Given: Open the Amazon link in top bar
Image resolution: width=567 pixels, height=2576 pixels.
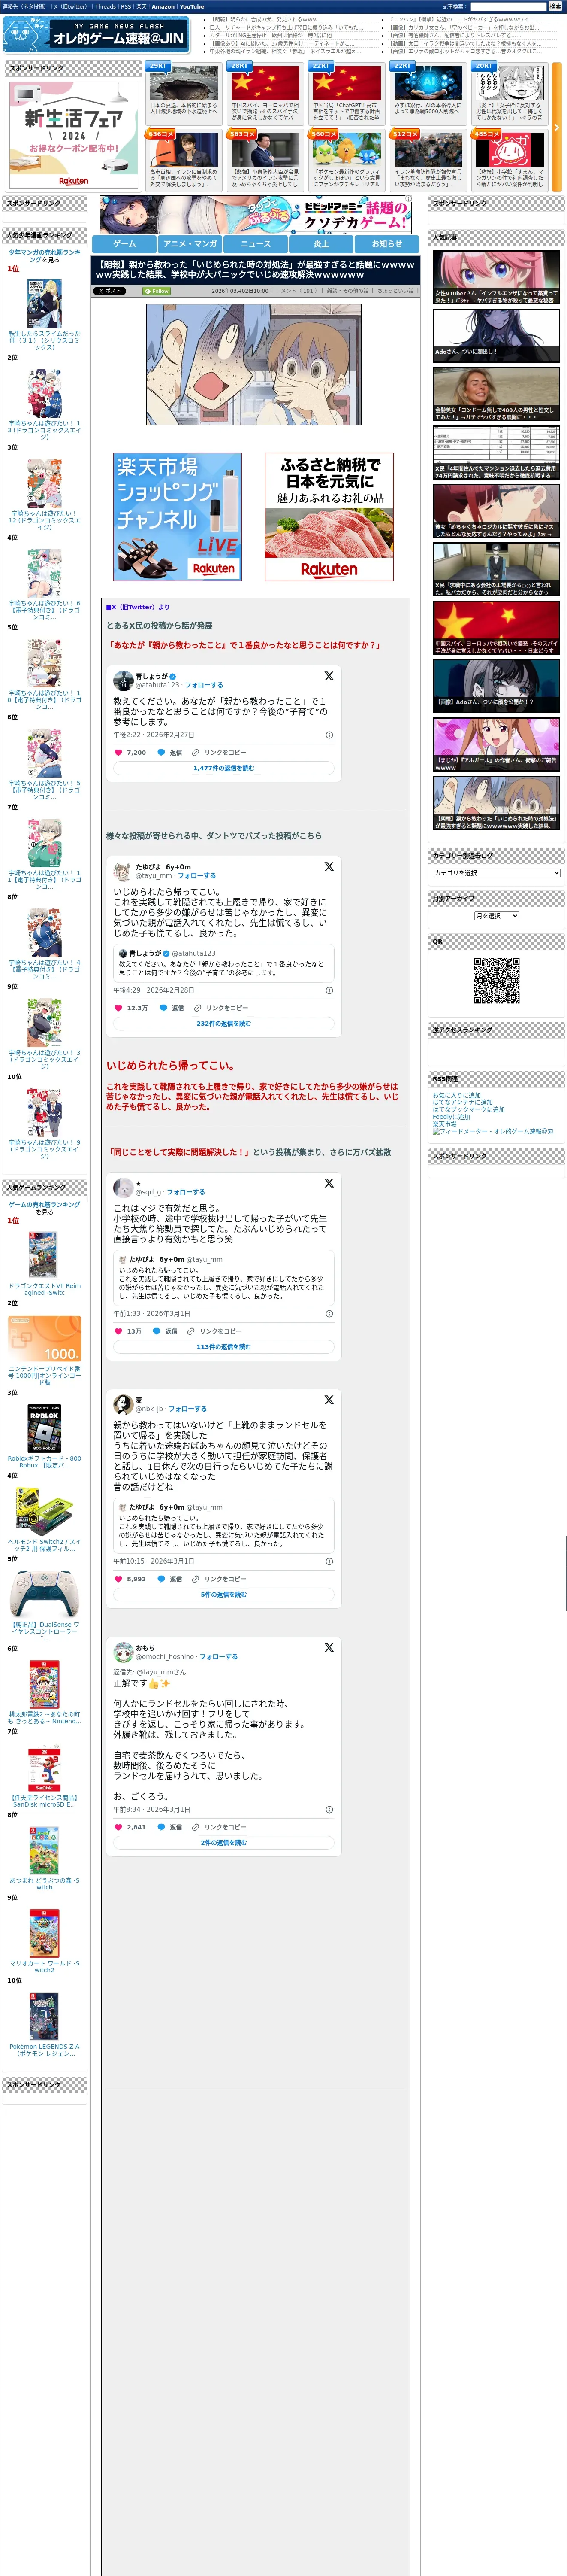Looking at the screenshot, I should pos(163,7).
